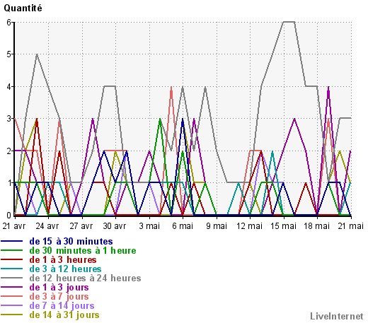Click the gray legend line swatch

coord(12,278)
